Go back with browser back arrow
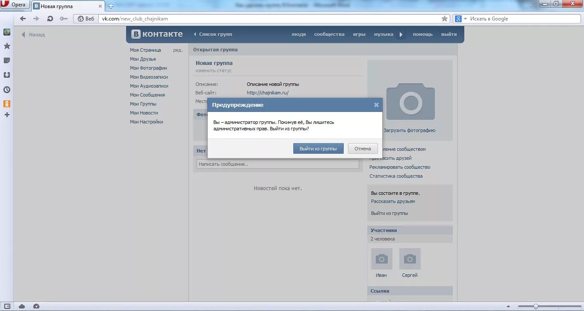This screenshot has width=584, height=311. pos(23,19)
